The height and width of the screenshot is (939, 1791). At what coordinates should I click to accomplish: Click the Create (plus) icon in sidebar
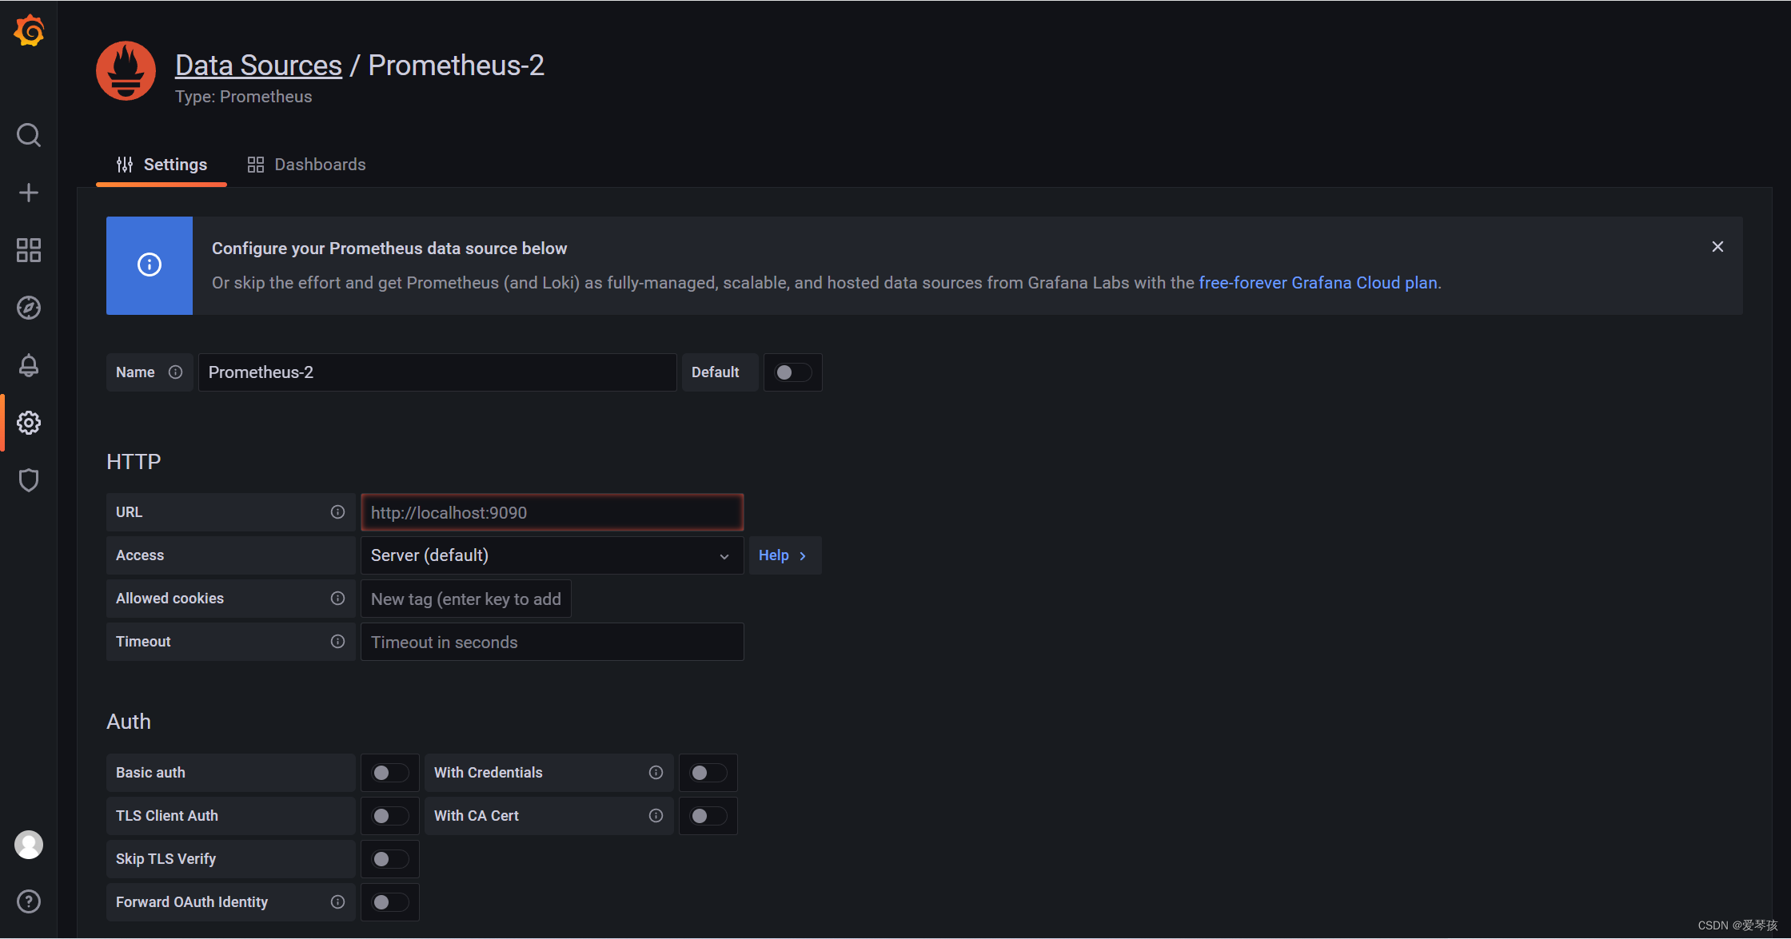coord(29,192)
